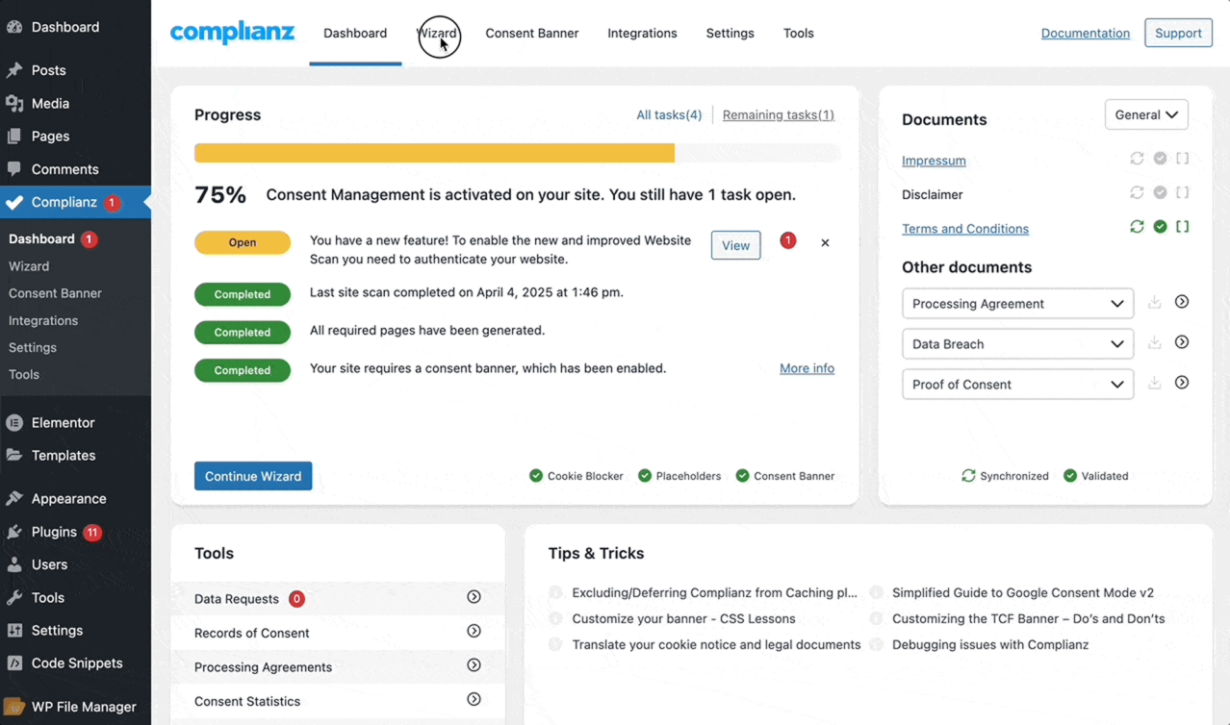The height and width of the screenshot is (725, 1230).
Task: Switch to the Consent Banner tab
Action: click(531, 33)
